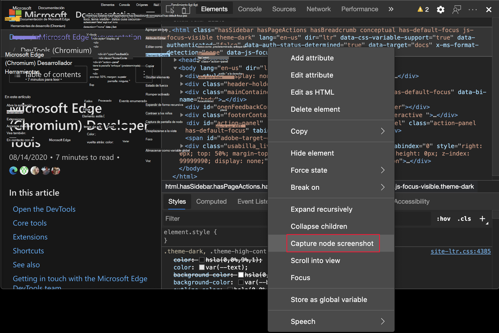Open the Copy submenu
Image resolution: width=499 pixels, height=333 pixels.
(331, 131)
